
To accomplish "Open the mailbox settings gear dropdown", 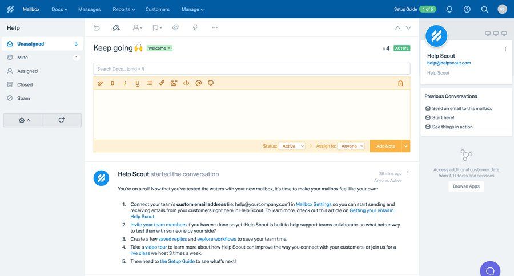I will (x=23, y=120).
